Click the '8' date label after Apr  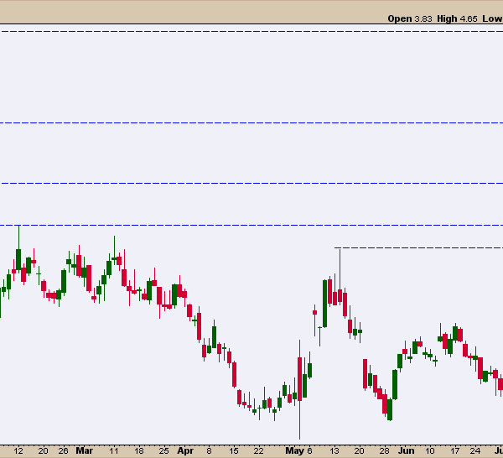click(209, 451)
